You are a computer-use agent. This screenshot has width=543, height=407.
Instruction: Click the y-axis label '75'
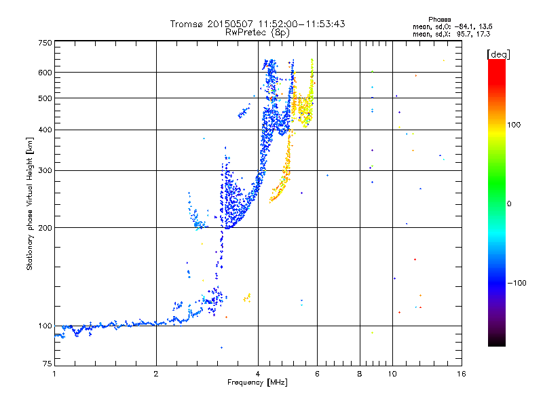48,364
